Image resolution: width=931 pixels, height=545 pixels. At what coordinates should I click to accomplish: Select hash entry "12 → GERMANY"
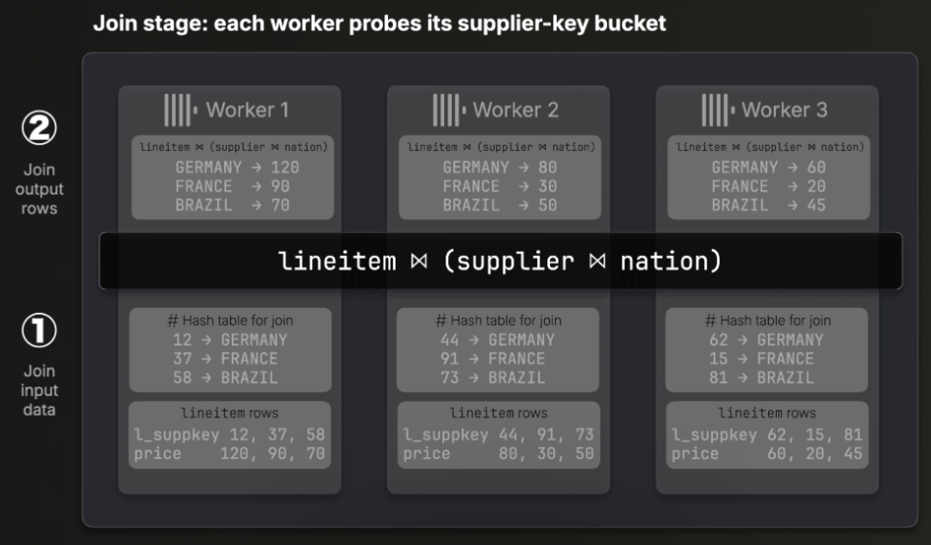(230, 340)
